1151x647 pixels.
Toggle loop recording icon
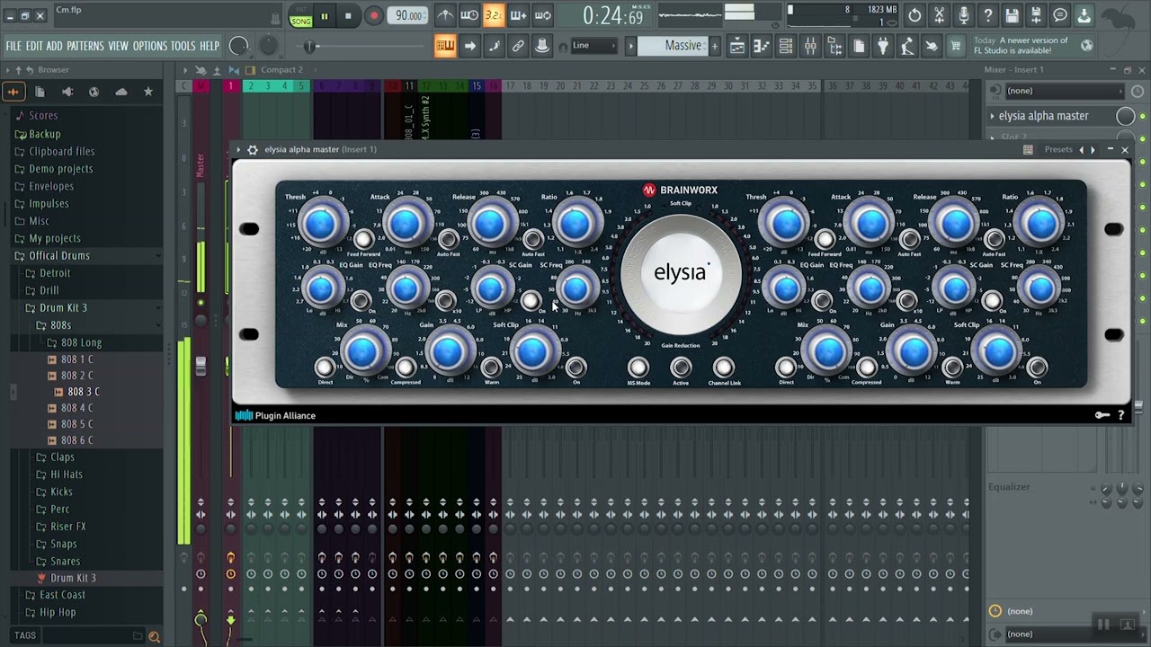[543, 15]
